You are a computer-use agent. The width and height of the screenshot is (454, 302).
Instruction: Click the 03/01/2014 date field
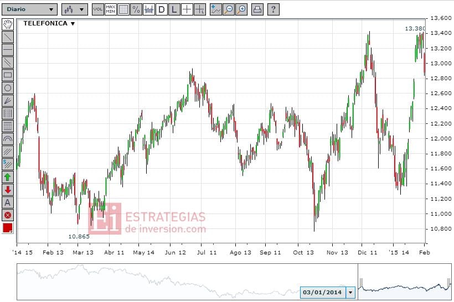[x=323, y=293]
